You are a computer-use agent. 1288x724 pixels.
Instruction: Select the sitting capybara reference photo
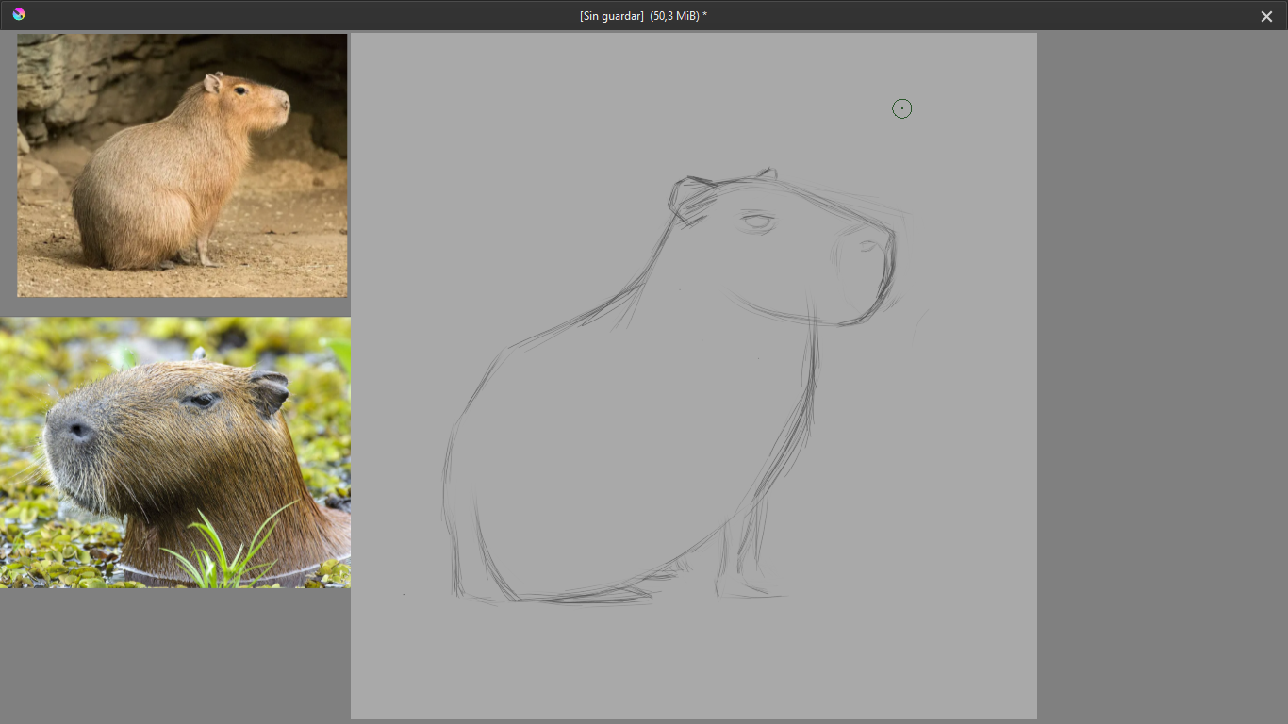182,165
